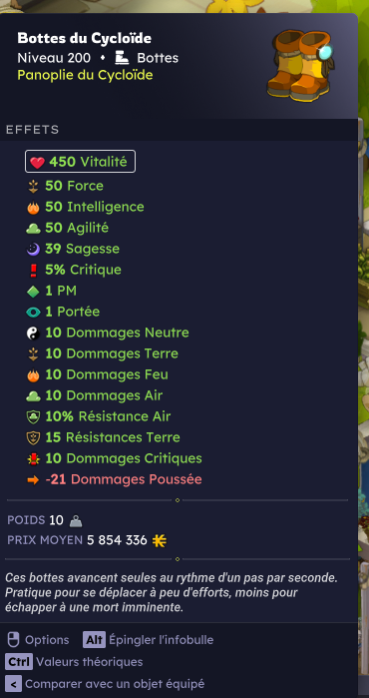The width and height of the screenshot is (369, 698).
Task: Click the mouse icon beside Options
Action: (14, 640)
